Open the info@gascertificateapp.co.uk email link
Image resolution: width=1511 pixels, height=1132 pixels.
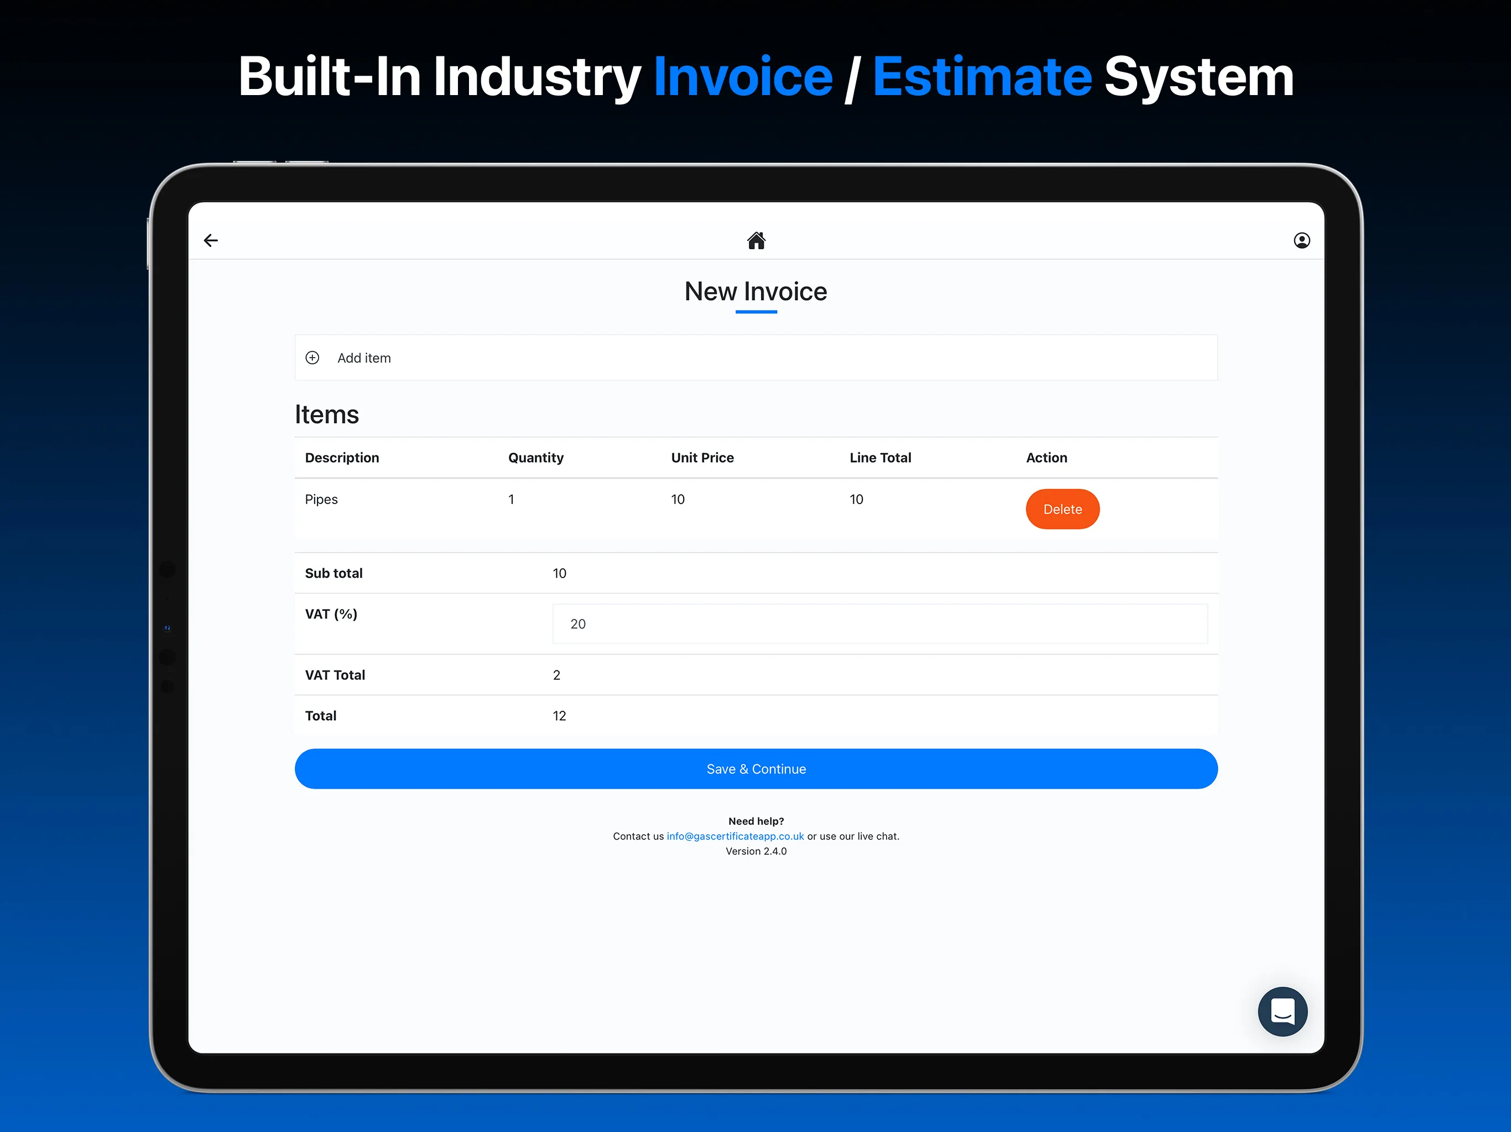[735, 836]
